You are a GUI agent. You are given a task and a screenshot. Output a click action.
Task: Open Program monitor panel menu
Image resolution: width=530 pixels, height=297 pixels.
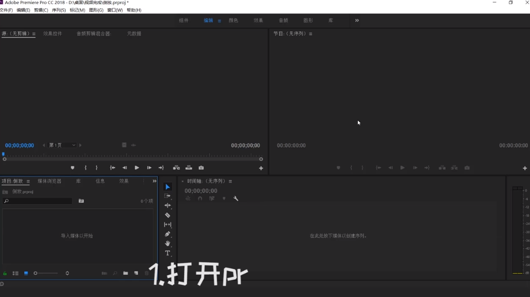click(311, 34)
